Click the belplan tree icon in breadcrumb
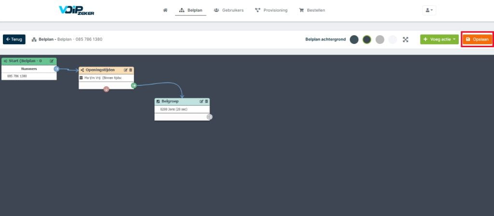 [x=34, y=40]
